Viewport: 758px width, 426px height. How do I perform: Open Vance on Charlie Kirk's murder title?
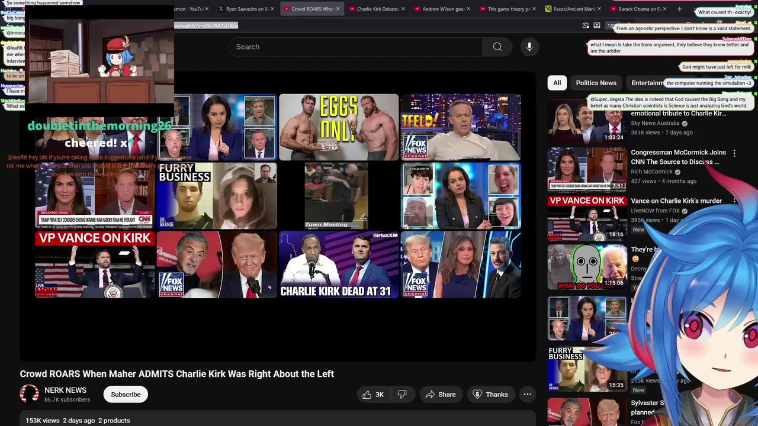[676, 201]
